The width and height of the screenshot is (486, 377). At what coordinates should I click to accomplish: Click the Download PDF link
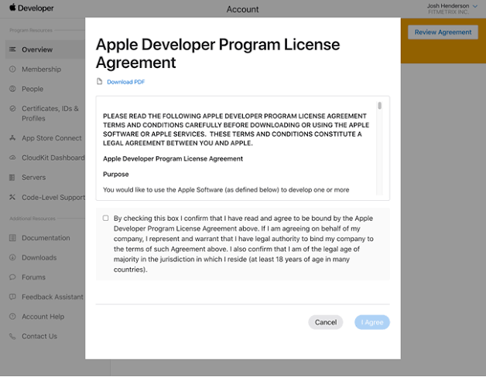(126, 82)
